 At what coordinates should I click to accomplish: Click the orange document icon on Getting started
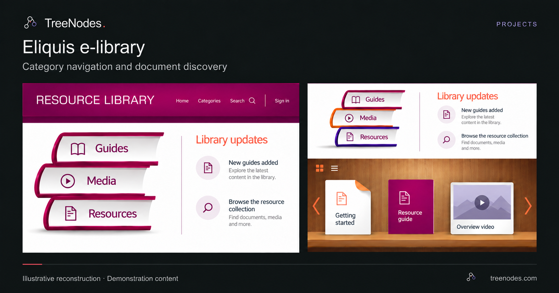click(342, 199)
